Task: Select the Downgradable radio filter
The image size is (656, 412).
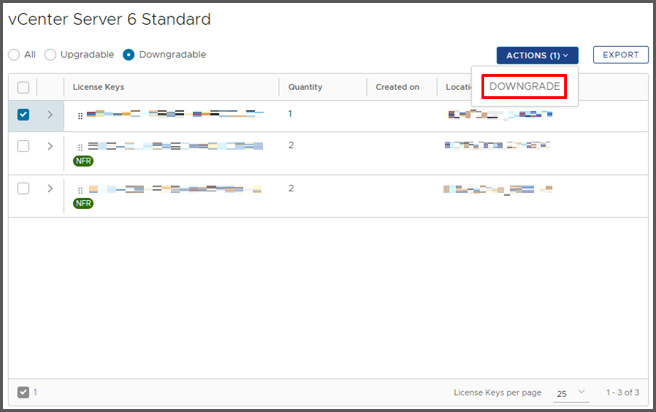Action: (x=129, y=55)
